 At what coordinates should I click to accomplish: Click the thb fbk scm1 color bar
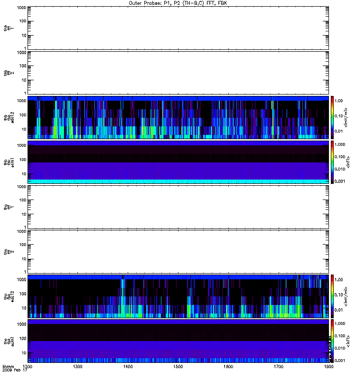(332, 162)
